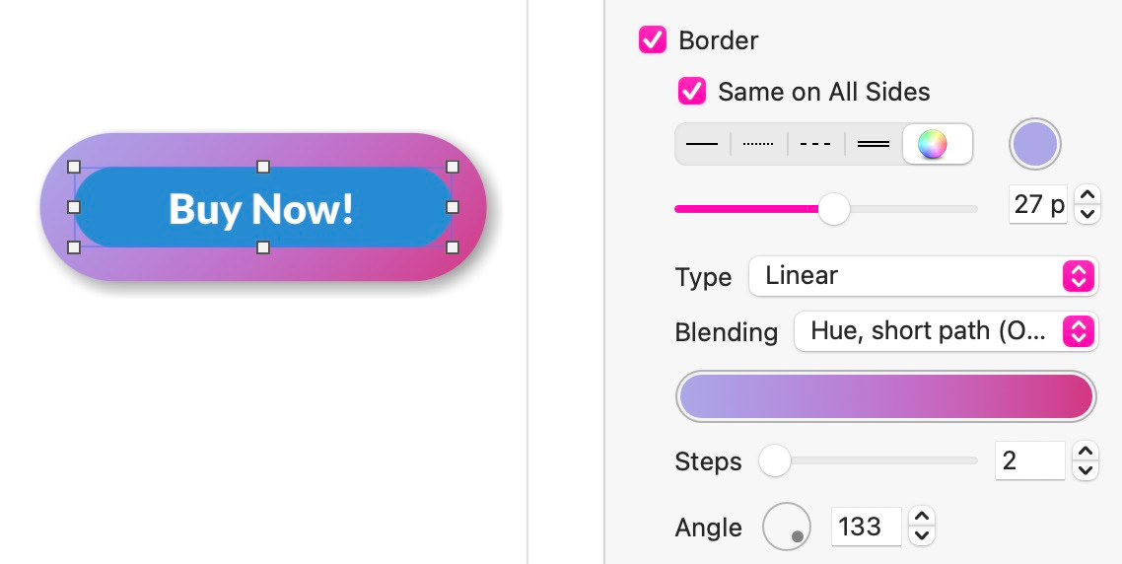Open the lavender border color swatch
Viewport: 1122px width, 564px height.
click(x=1034, y=144)
